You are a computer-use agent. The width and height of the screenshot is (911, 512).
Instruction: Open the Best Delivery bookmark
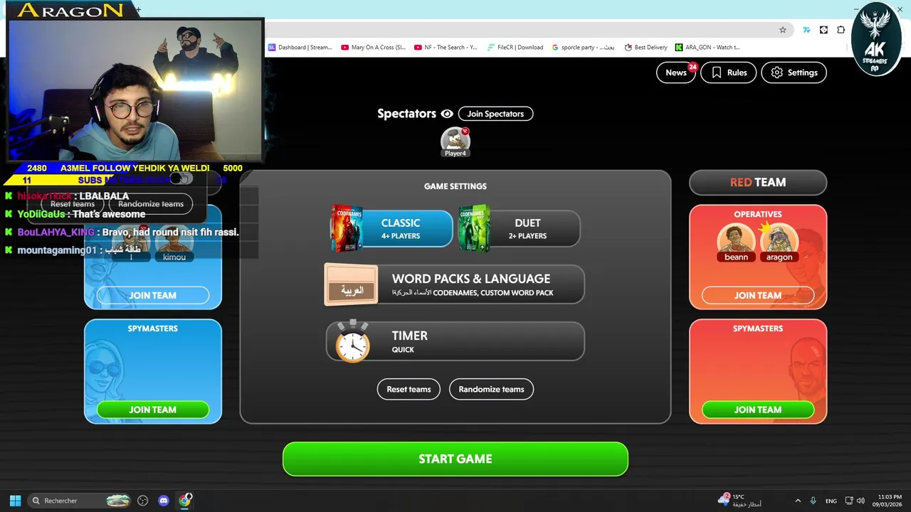(x=646, y=48)
